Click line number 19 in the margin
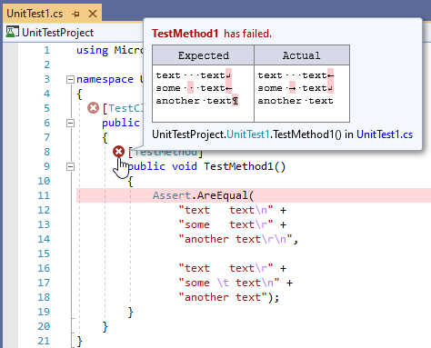Screen dimensions: 431x348 pos(44,312)
